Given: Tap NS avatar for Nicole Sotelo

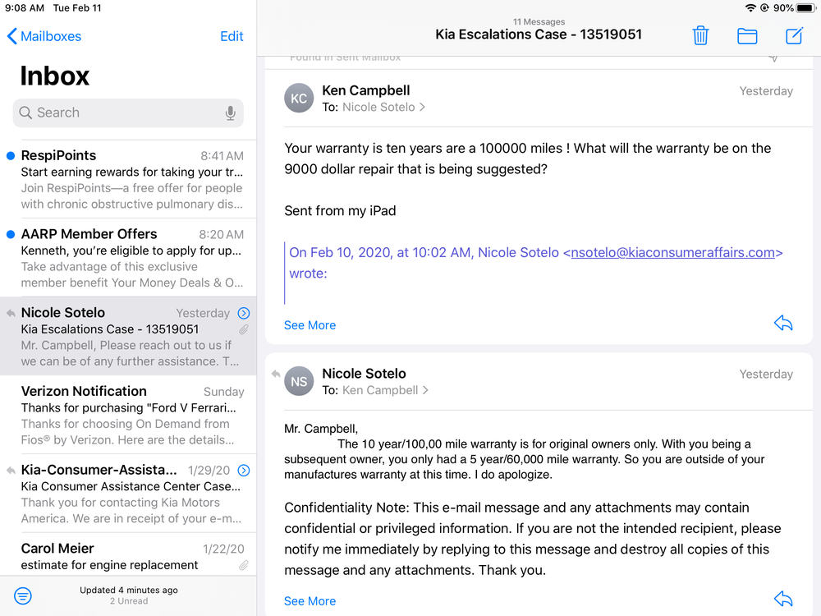Looking at the screenshot, I should tap(299, 381).
